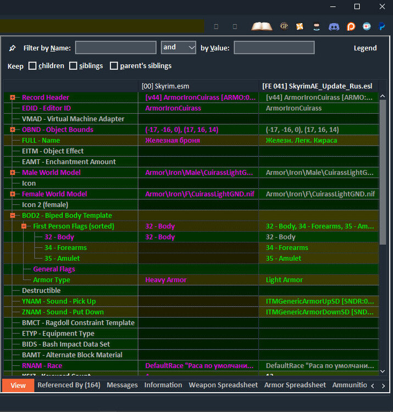The height and width of the screenshot is (412, 393).
Task: Enable the Keep children checkbox
Action: click(x=32, y=66)
